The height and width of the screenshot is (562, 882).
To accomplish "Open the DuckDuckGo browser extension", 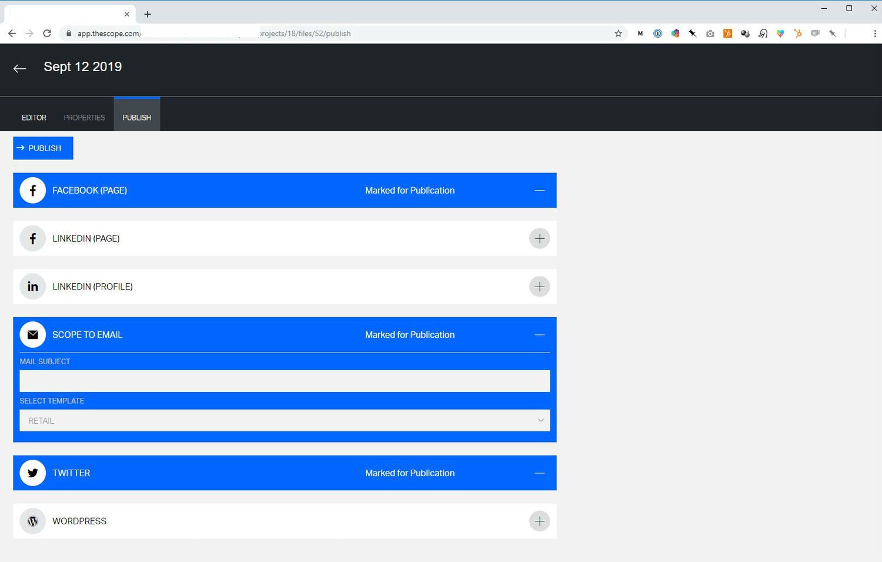I will [763, 34].
